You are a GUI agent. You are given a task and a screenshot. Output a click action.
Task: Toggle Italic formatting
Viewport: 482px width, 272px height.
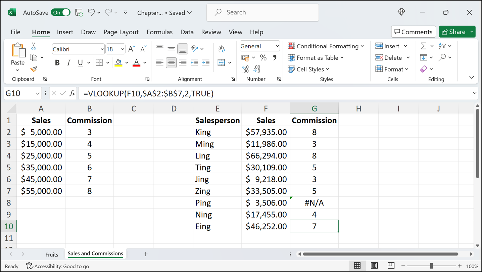point(68,62)
